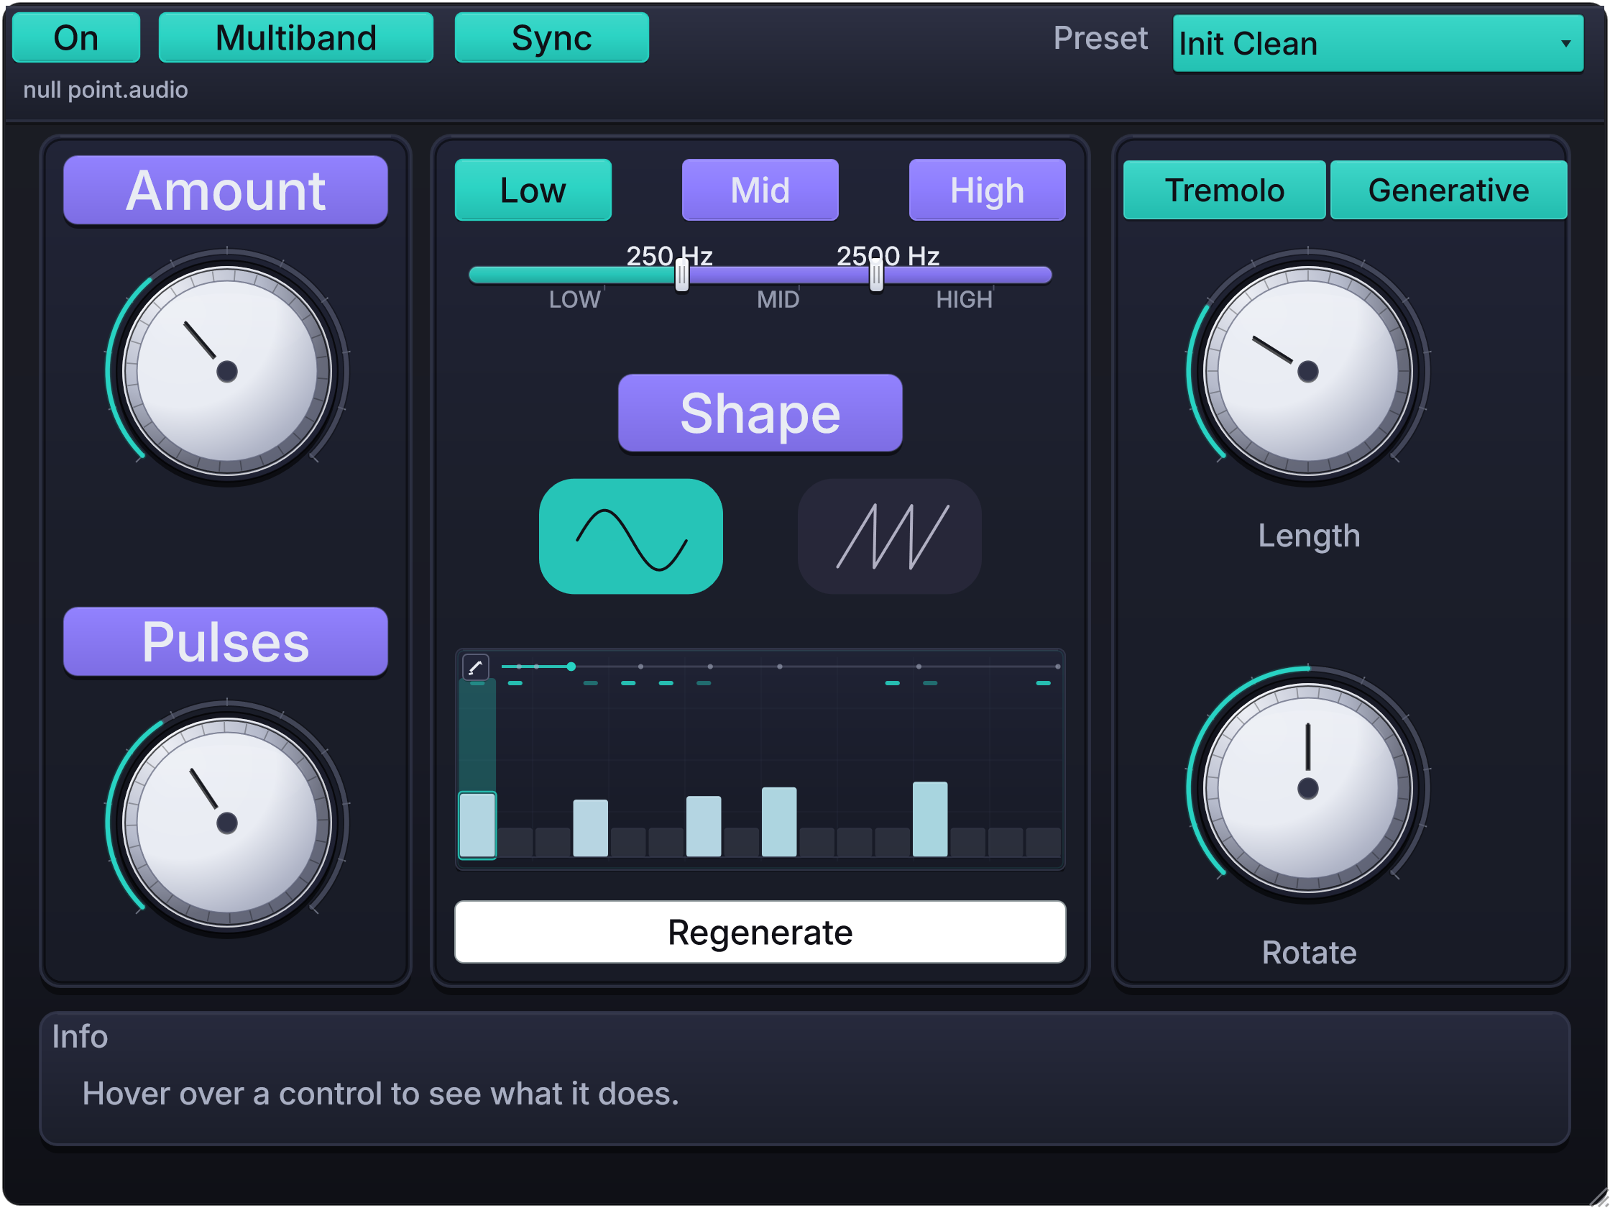Toggle the On power button
The height and width of the screenshot is (1208, 1610).
pyautogui.click(x=75, y=38)
